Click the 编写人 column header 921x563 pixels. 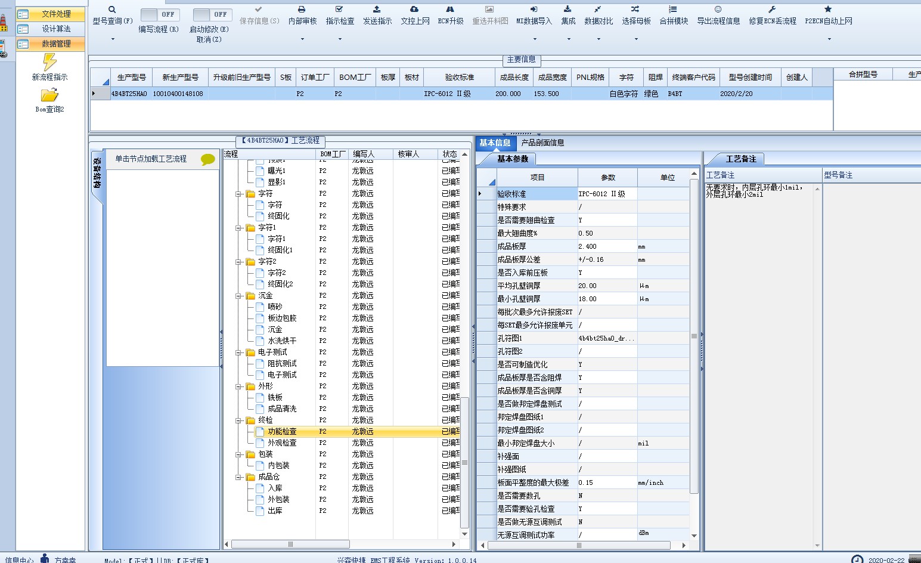[x=370, y=154]
